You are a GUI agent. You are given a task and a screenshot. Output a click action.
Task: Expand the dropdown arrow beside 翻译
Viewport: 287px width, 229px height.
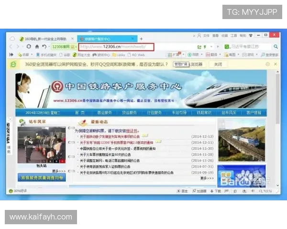click(220, 54)
